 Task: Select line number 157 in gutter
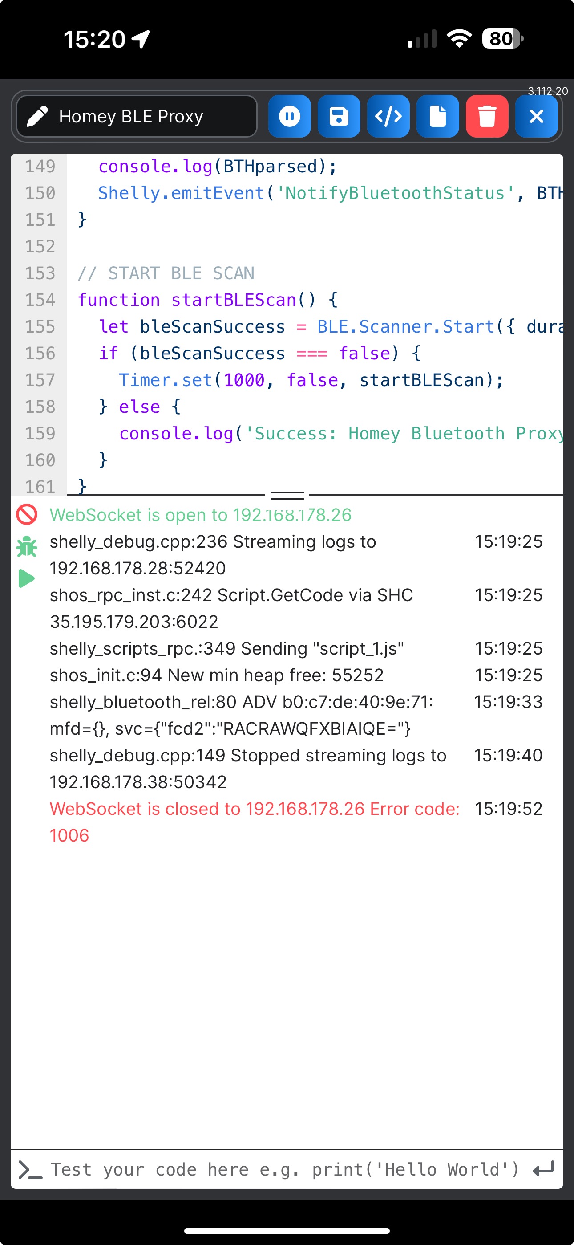[x=40, y=380]
